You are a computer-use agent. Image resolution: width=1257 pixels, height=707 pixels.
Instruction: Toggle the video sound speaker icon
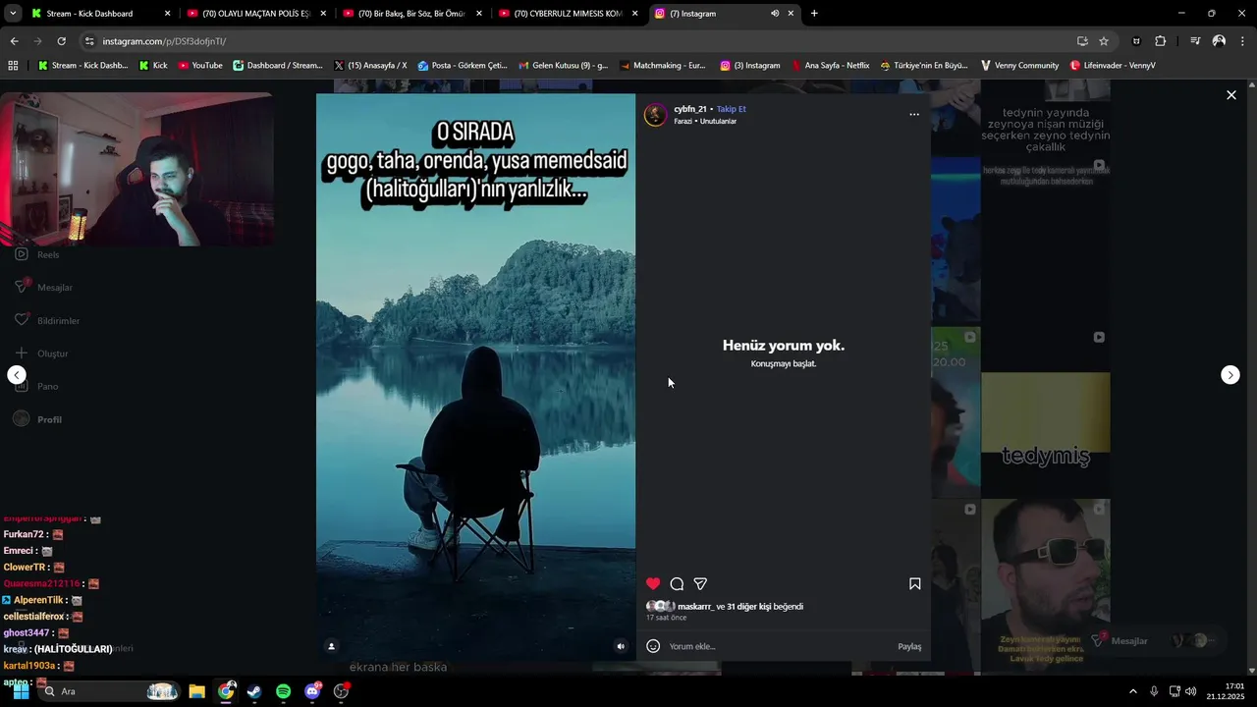tap(620, 646)
